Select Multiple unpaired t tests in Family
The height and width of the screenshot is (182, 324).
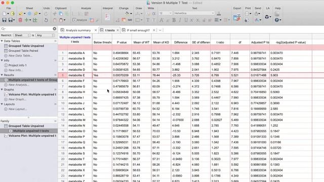[x=31, y=131]
